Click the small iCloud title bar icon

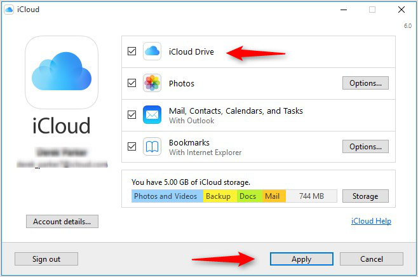click(9, 10)
